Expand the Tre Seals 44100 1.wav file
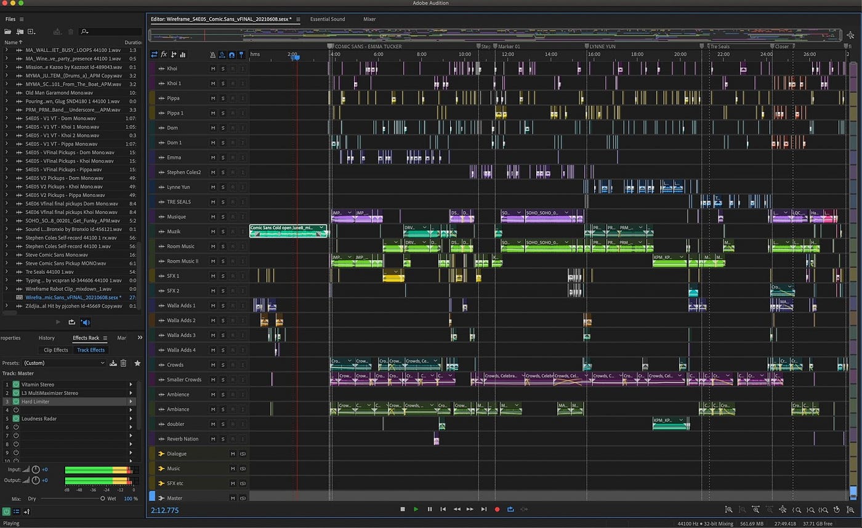 [7, 272]
